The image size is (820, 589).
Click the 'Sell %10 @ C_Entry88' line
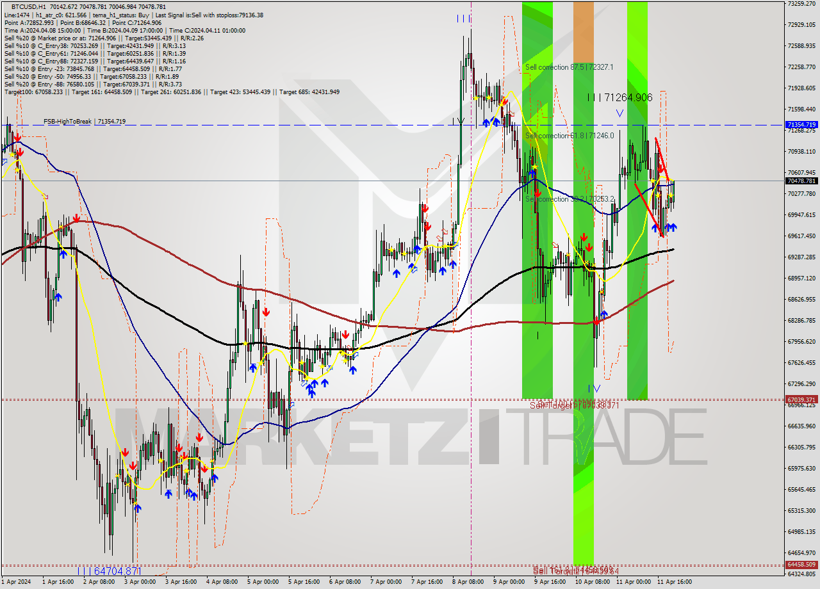(95, 61)
